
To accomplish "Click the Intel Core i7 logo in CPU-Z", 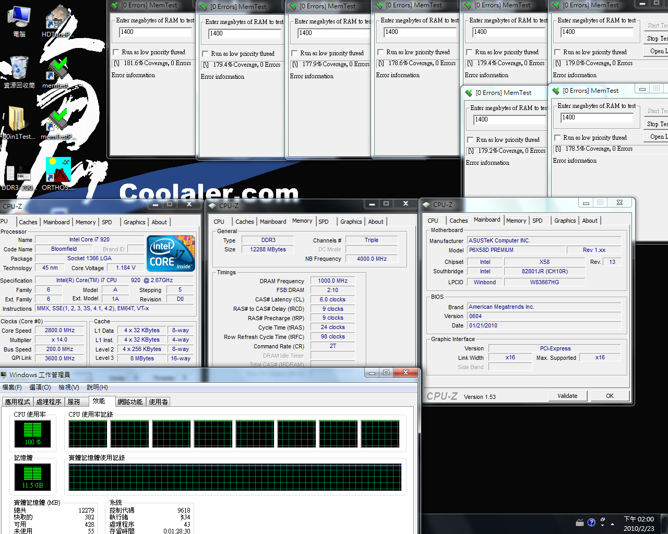I will click(171, 253).
